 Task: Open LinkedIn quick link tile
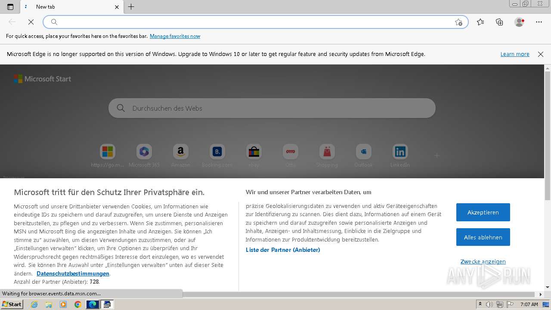click(x=400, y=156)
